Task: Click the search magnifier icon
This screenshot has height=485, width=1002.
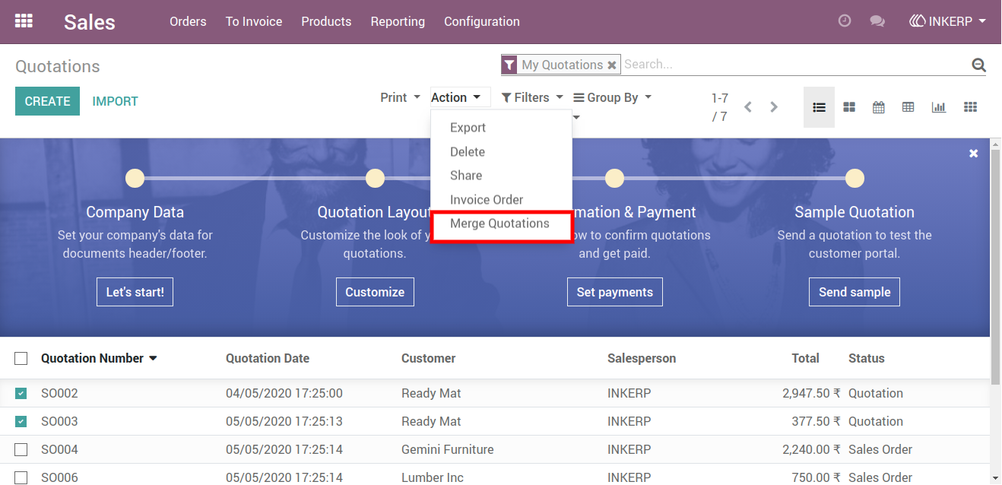Action: pos(978,65)
